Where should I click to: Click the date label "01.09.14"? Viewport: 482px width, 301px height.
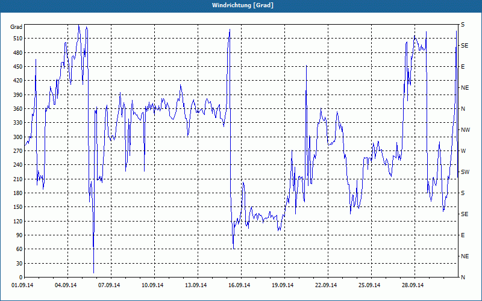click(22, 285)
